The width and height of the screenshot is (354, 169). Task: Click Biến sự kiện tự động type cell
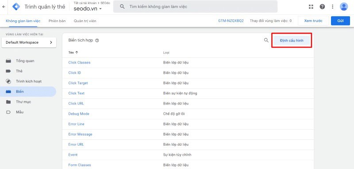point(180,93)
